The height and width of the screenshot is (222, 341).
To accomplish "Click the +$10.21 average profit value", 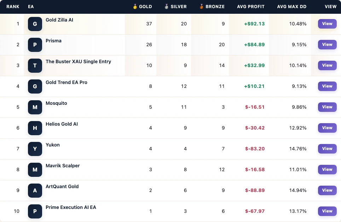I will point(254,86).
